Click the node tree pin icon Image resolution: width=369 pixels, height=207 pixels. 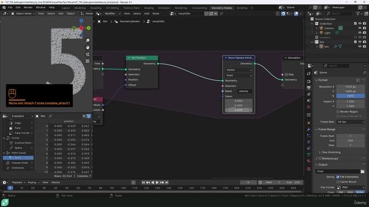[x=221, y=14]
